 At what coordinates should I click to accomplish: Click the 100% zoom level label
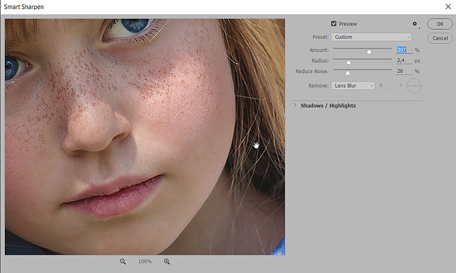145,261
